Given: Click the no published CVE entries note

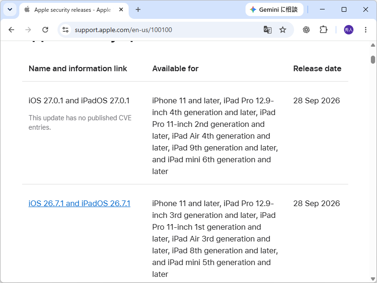Looking at the screenshot, I should pyautogui.click(x=80, y=123).
